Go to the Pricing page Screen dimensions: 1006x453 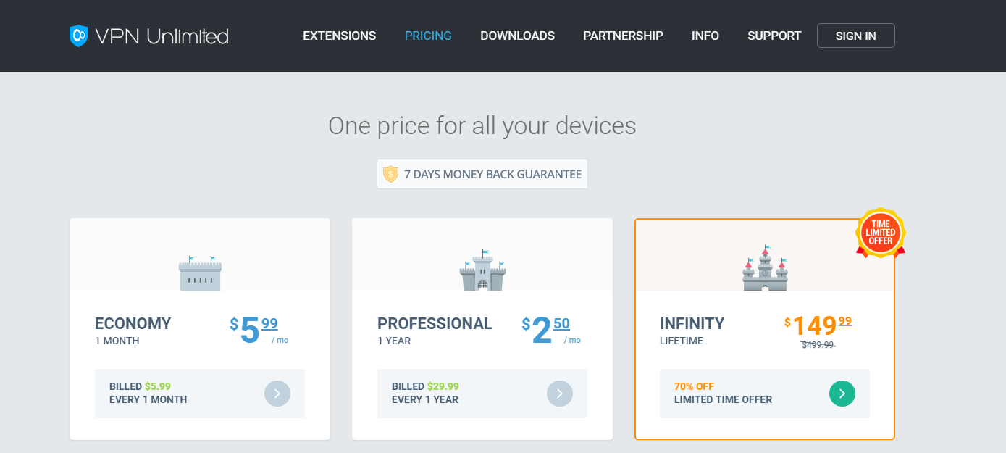click(428, 36)
